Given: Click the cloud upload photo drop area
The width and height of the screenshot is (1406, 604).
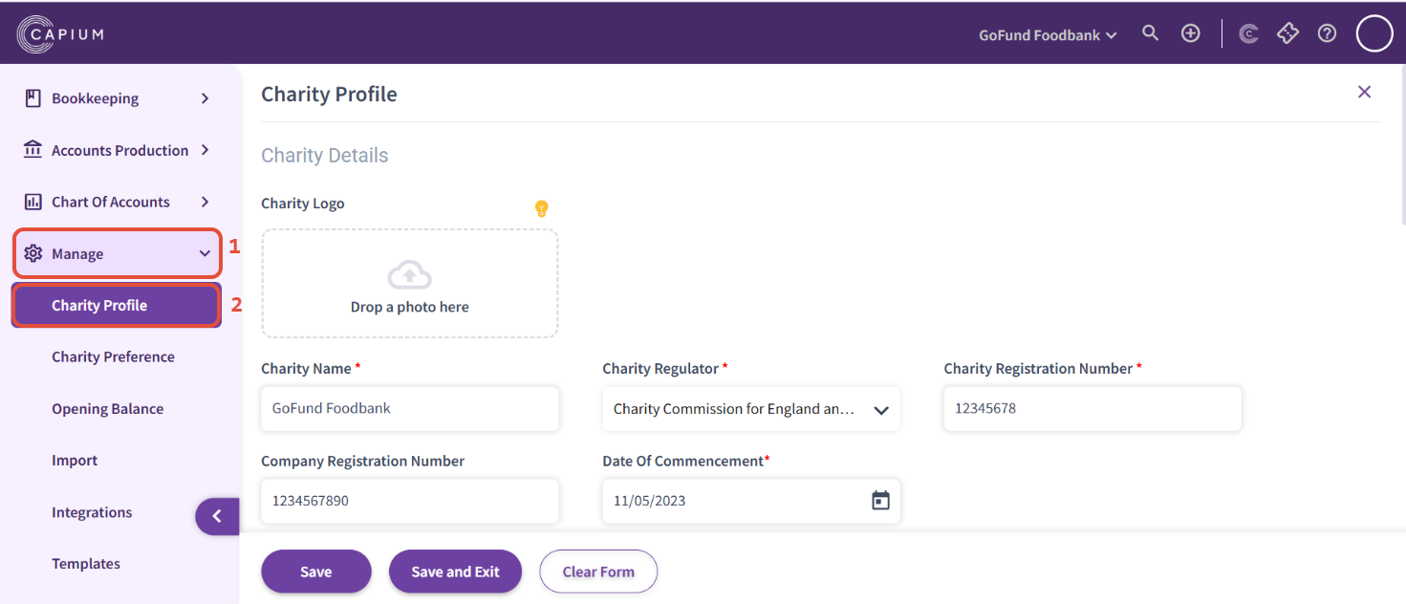Looking at the screenshot, I should point(409,283).
